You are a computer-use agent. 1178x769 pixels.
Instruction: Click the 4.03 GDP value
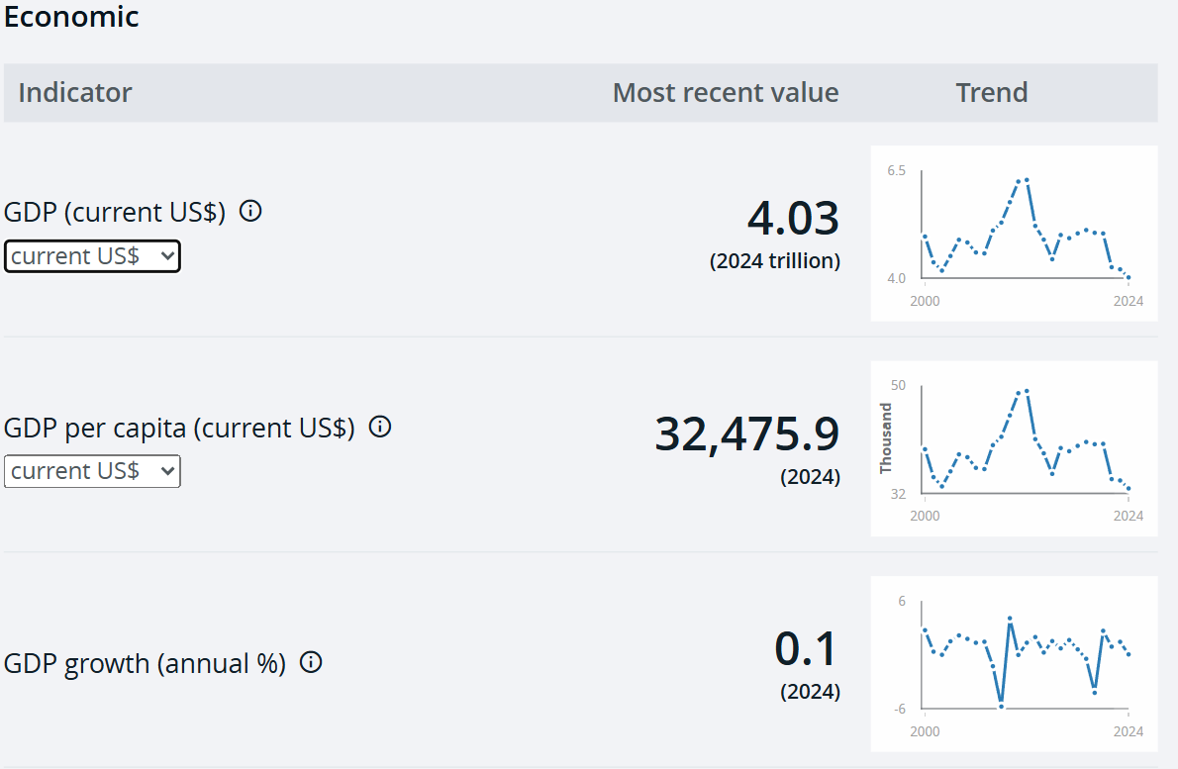pos(793,218)
